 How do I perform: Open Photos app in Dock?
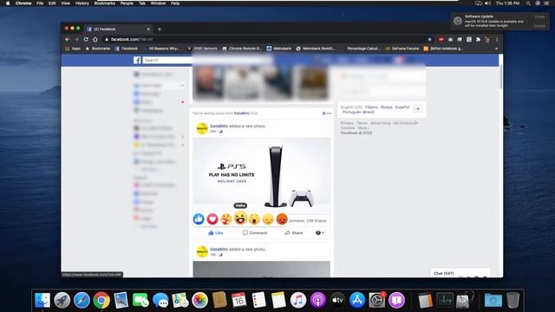pyautogui.click(x=199, y=301)
